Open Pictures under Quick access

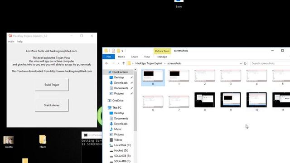coord(119,94)
